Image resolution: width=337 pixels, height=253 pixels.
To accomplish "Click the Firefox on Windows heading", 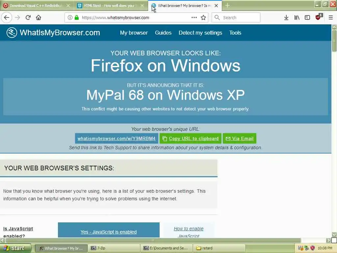I will click(166, 66).
